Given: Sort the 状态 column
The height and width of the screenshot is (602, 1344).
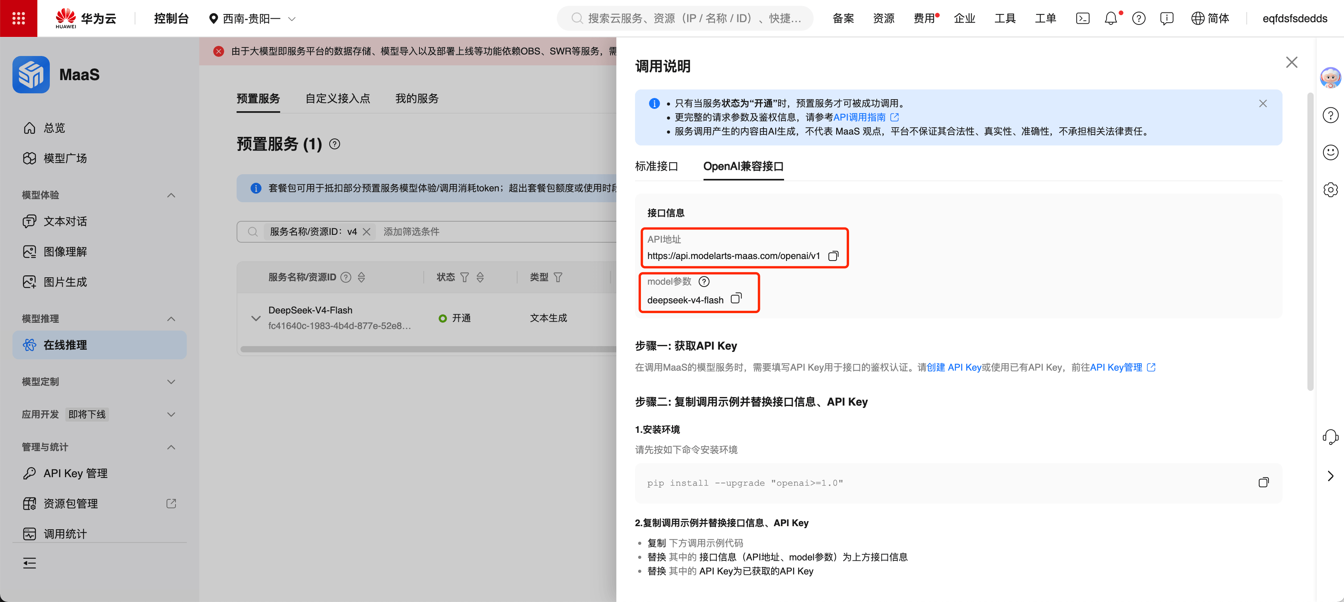Looking at the screenshot, I should (x=480, y=277).
